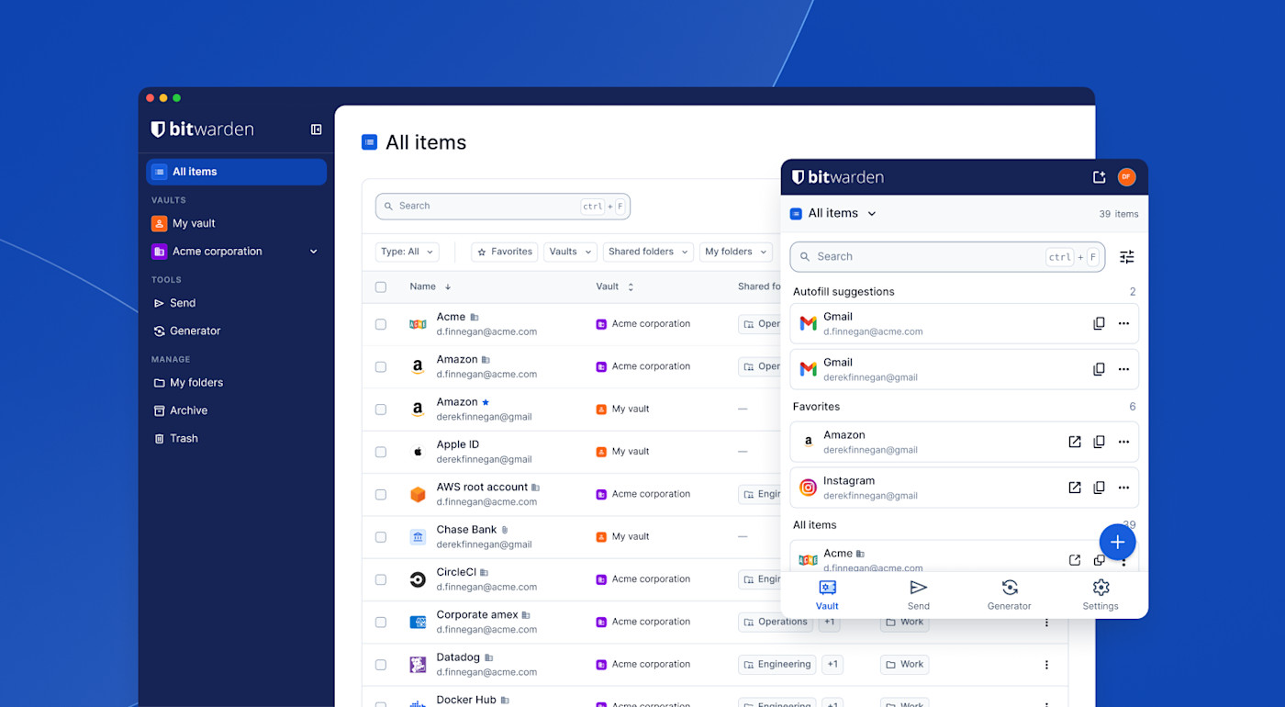Open the pop-out window icon in the extension header
Viewport: 1285px width, 707px height.
1099,177
